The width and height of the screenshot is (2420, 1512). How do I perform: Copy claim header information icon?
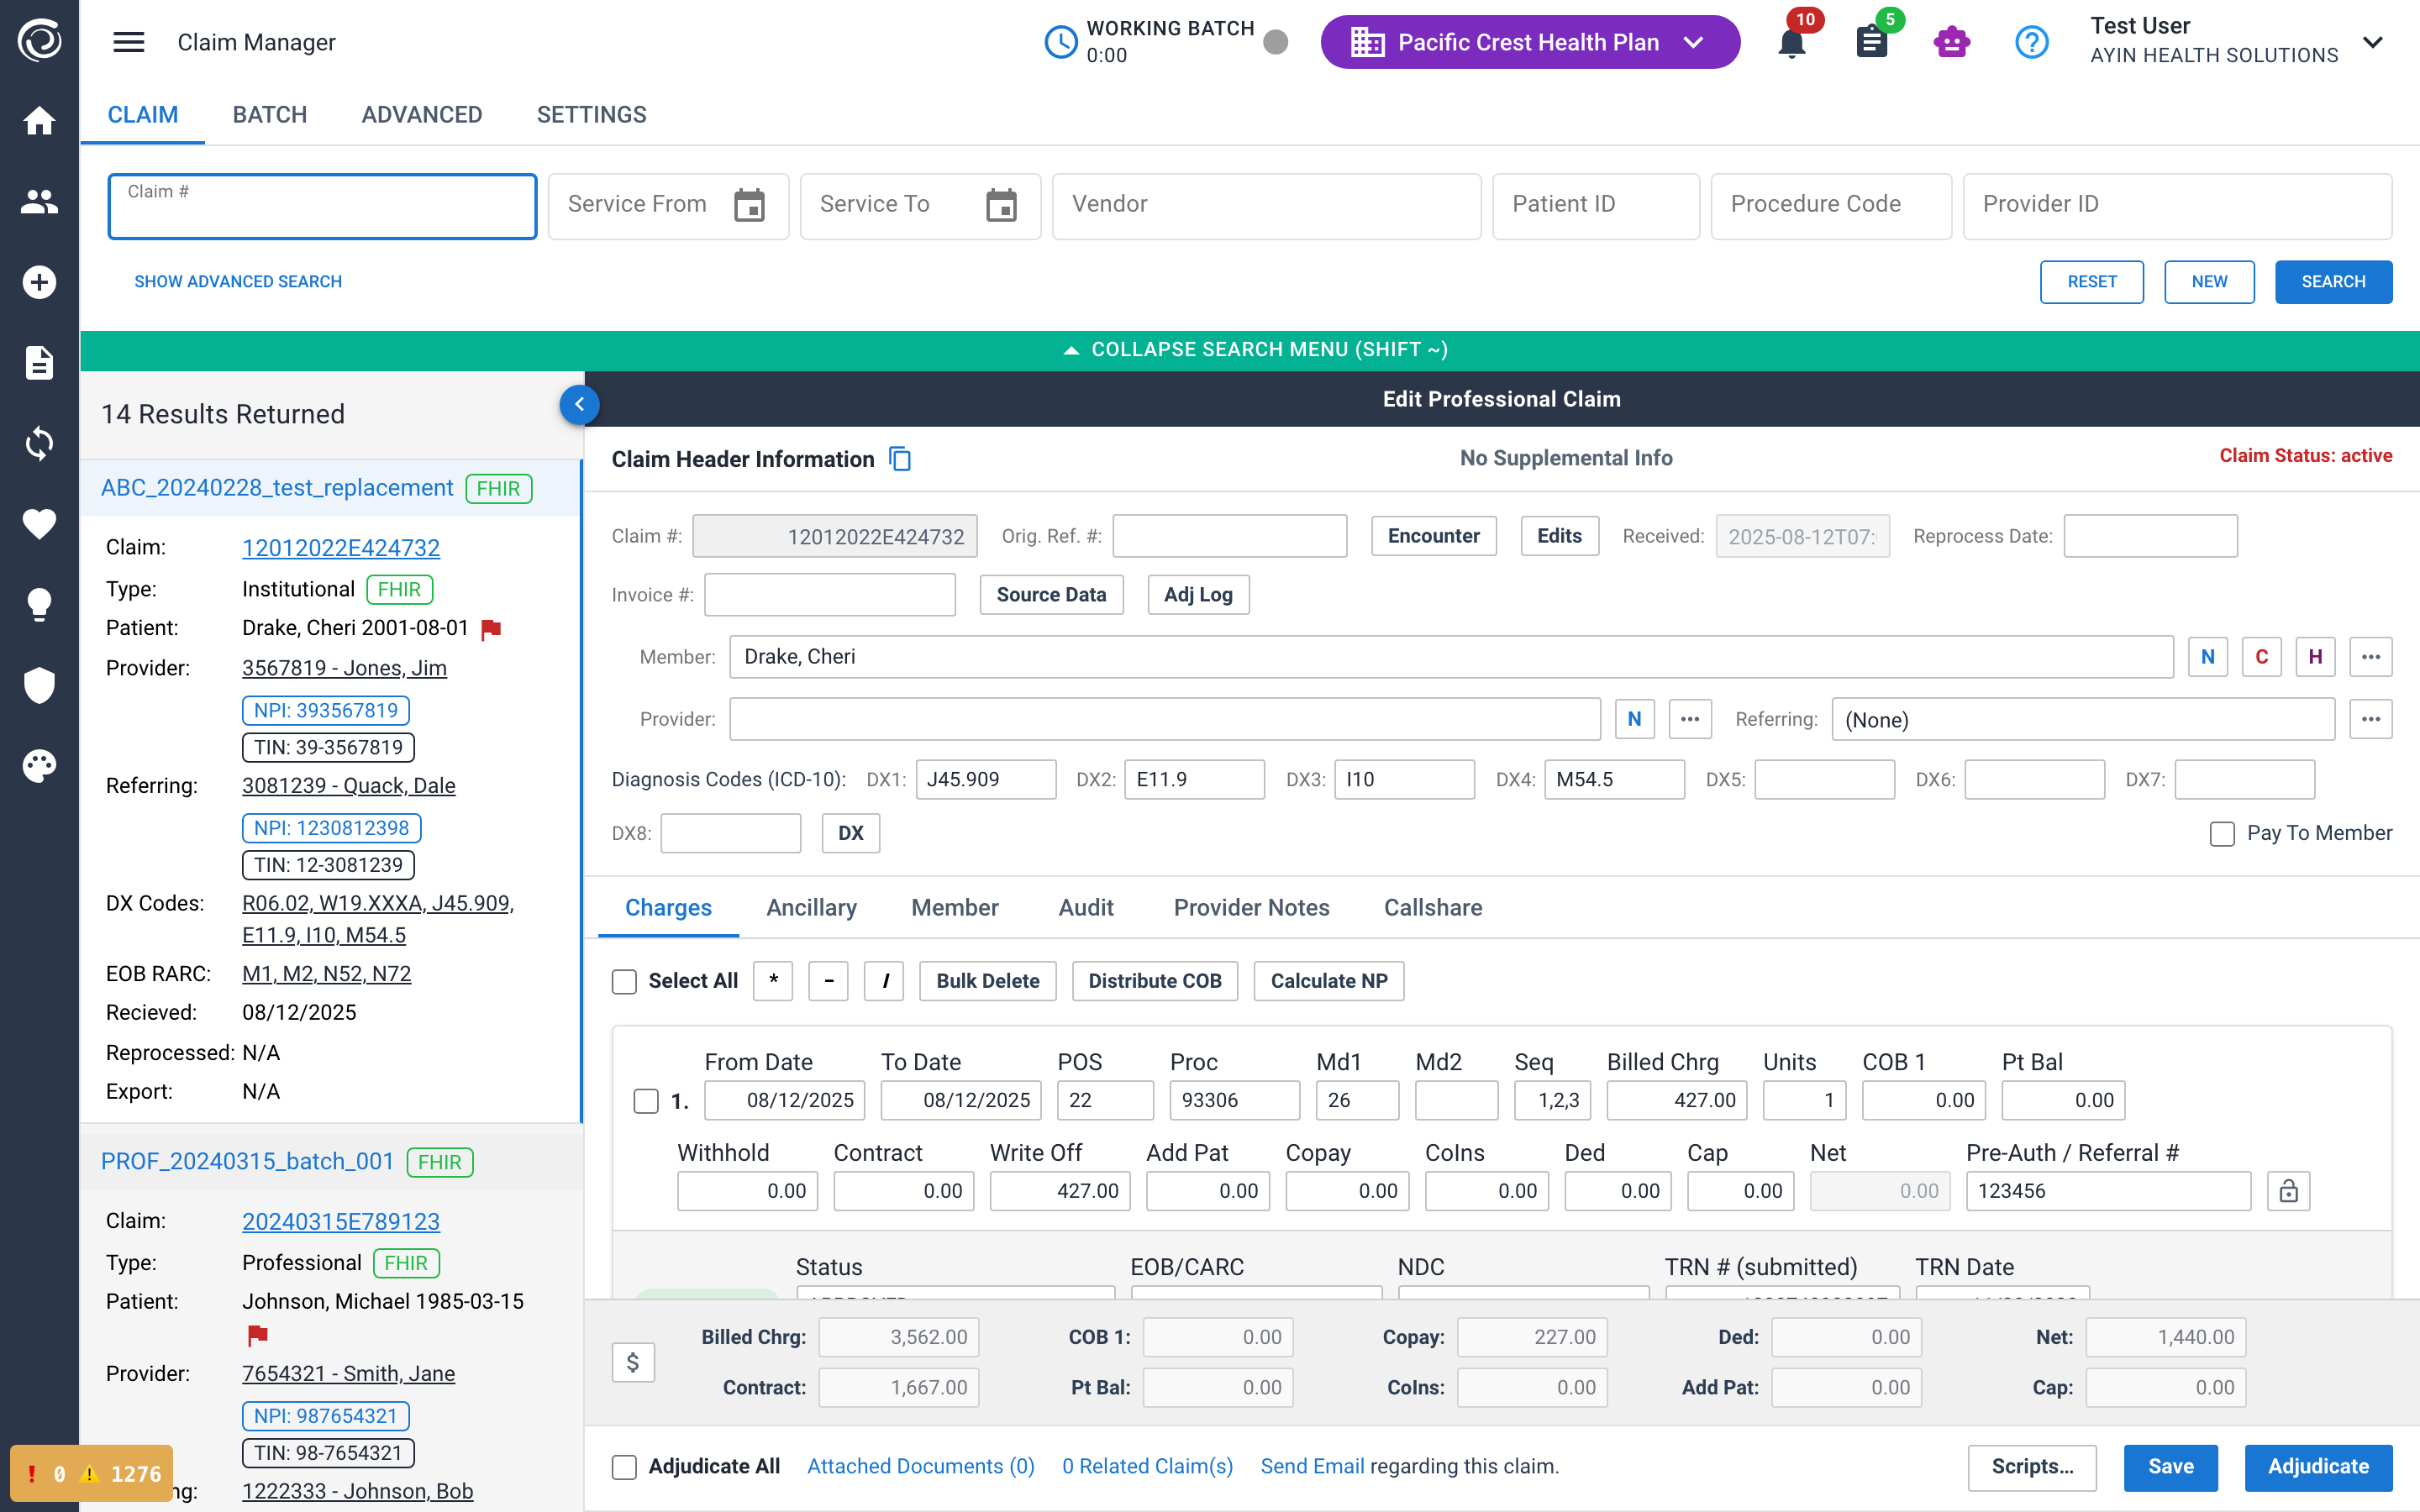[x=900, y=459]
